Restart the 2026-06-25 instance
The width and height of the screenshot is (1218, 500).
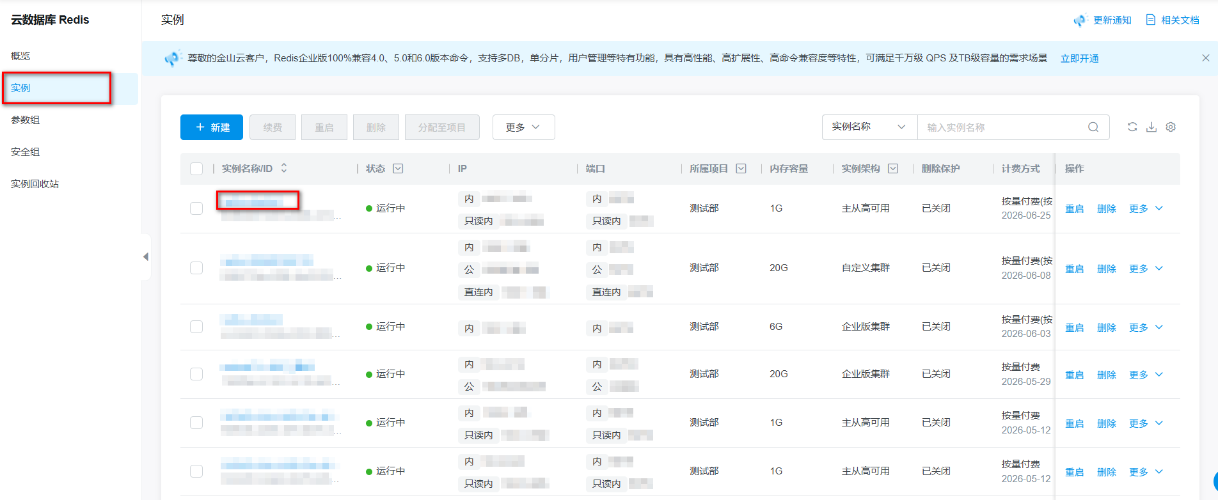pyautogui.click(x=1075, y=208)
